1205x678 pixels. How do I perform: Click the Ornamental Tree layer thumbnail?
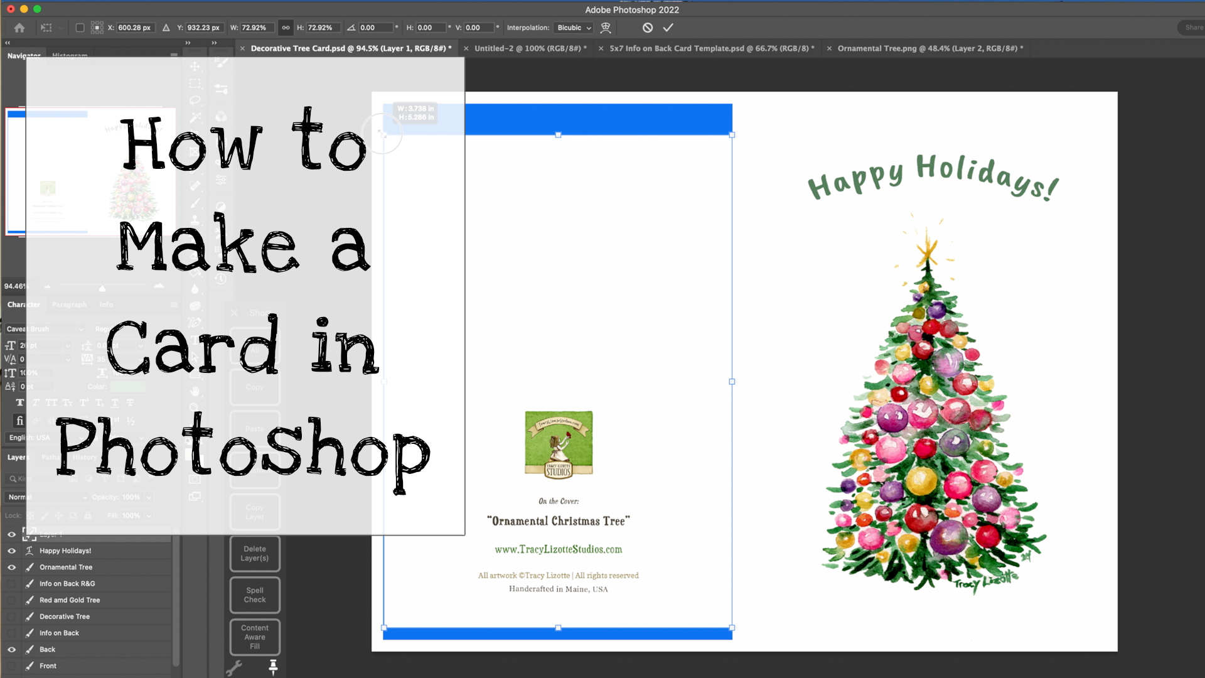29,567
